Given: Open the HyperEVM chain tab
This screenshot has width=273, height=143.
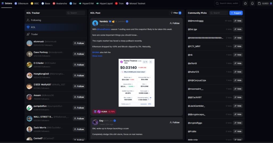Looking at the screenshot, I should click(86, 3).
